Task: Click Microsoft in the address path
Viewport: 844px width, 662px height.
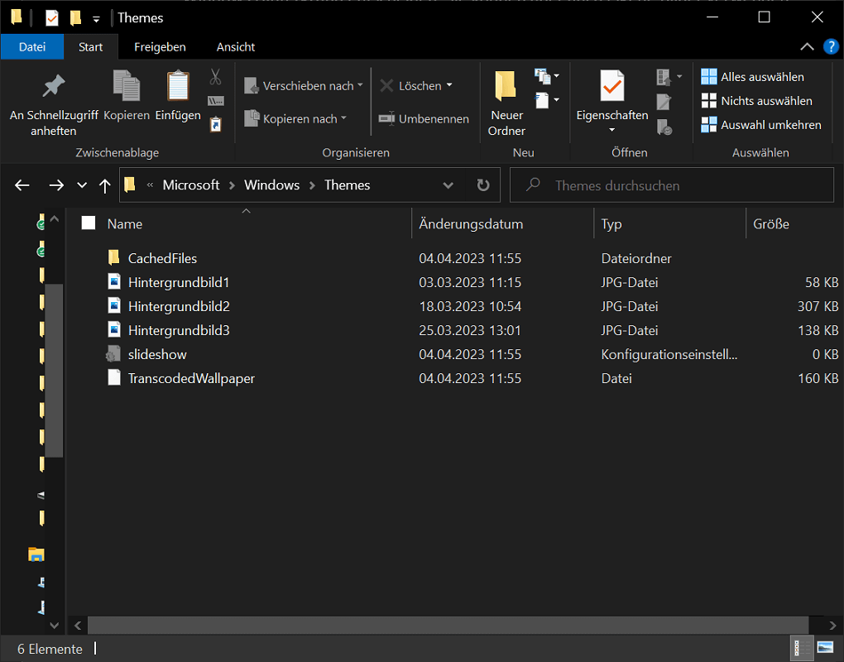Action: (190, 185)
